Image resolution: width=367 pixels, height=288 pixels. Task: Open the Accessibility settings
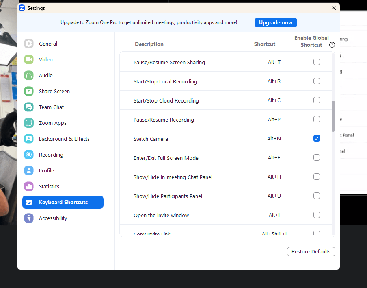coord(63,218)
